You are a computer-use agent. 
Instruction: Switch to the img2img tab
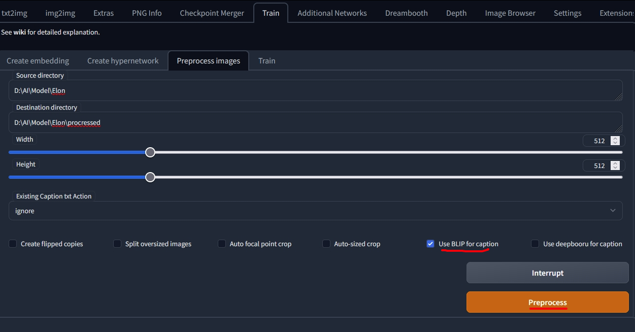[x=60, y=13]
